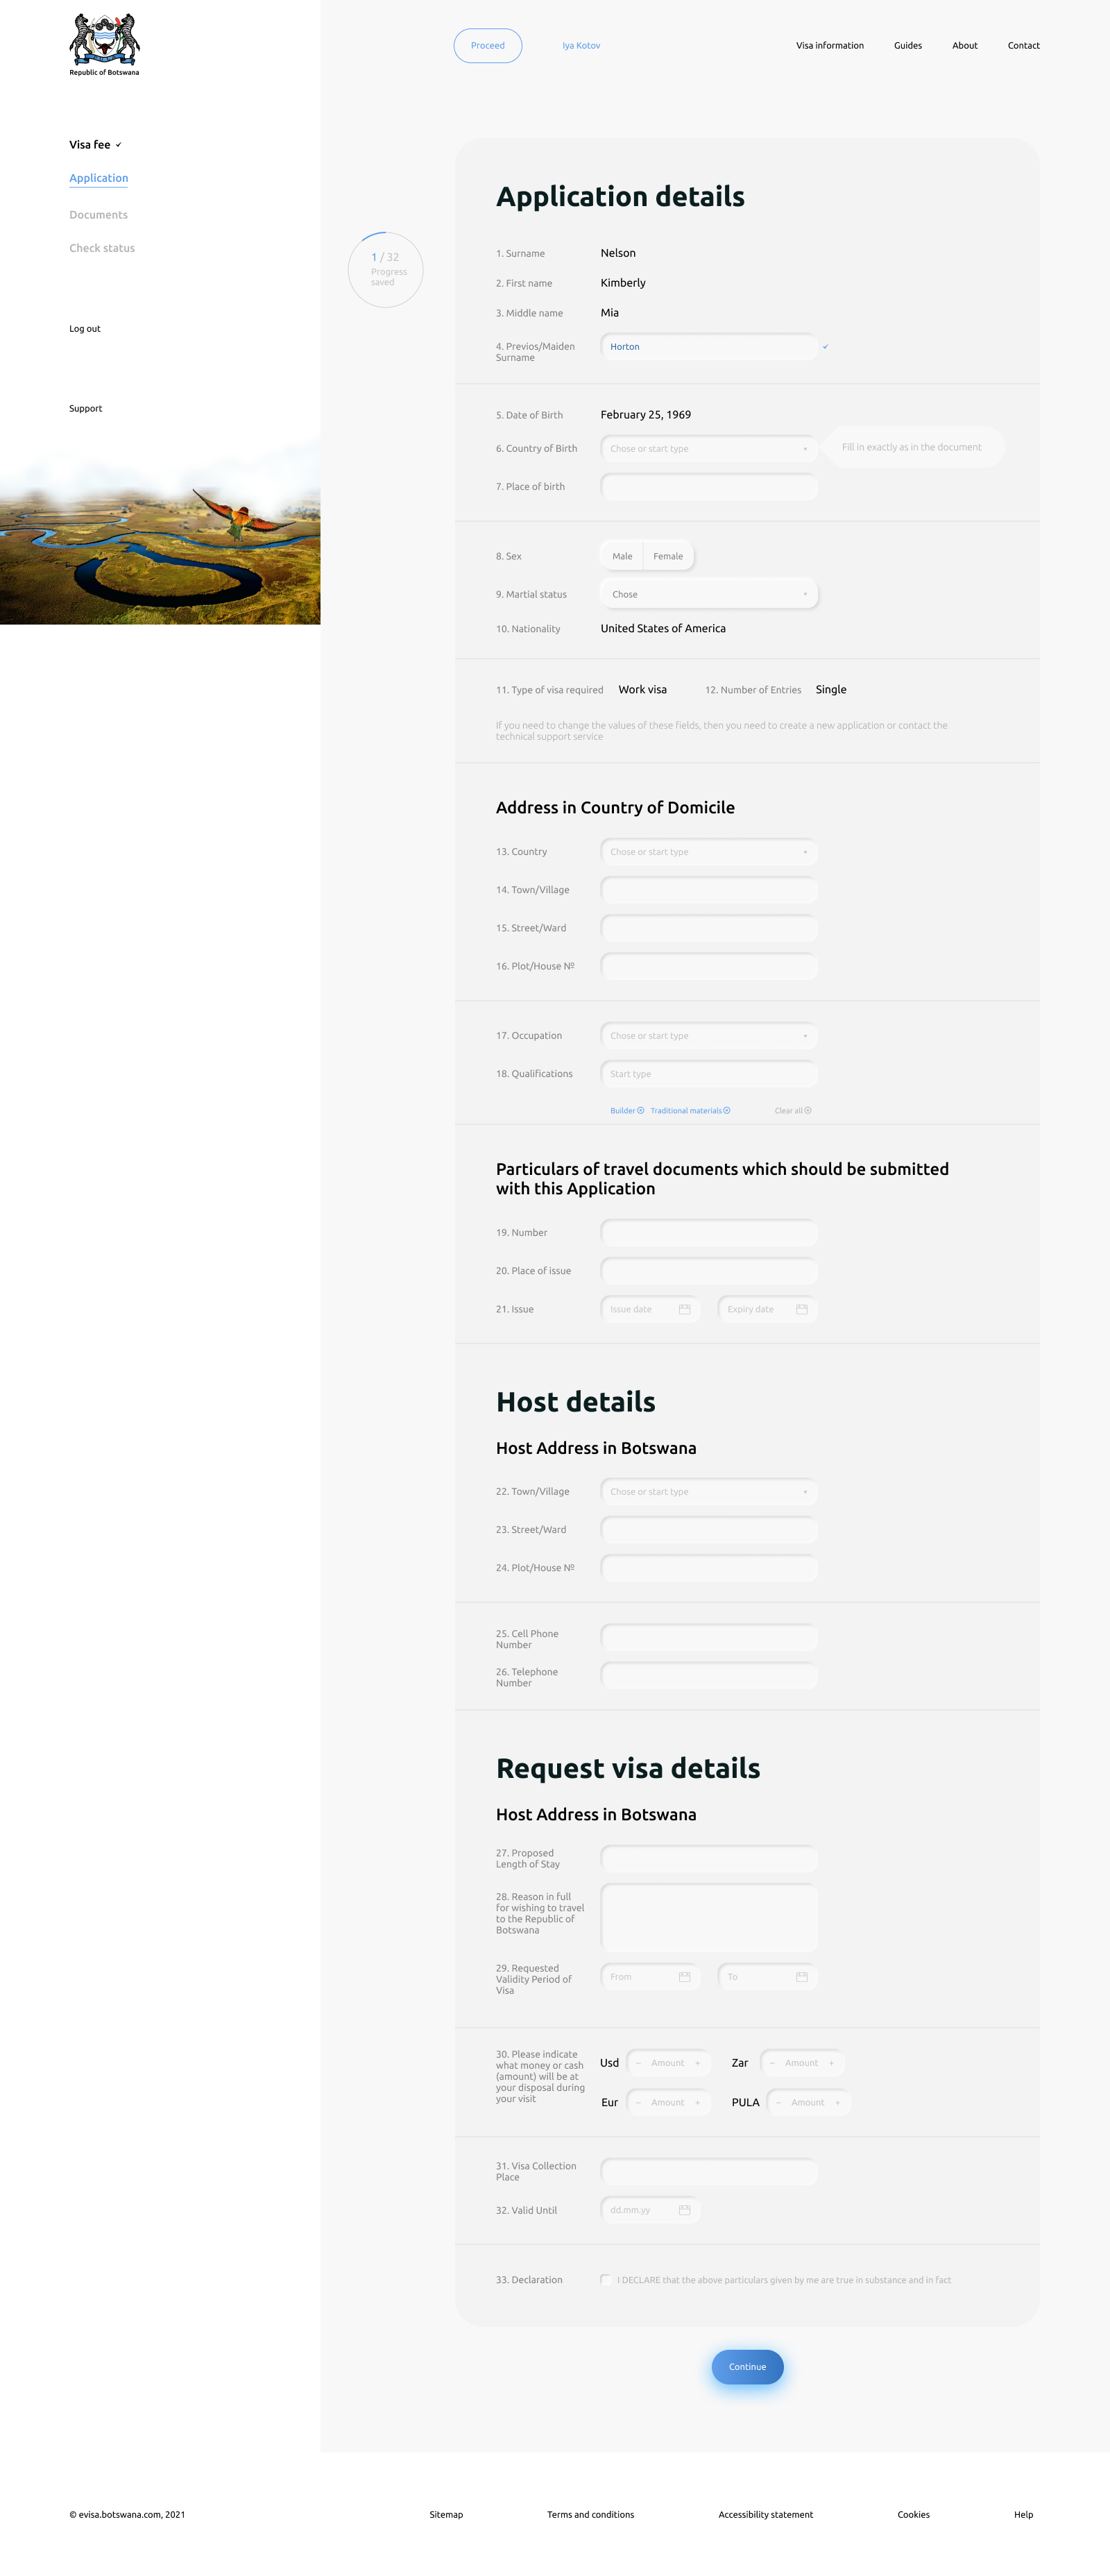Click the Log out link
The height and width of the screenshot is (2576, 1110).
(85, 329)
